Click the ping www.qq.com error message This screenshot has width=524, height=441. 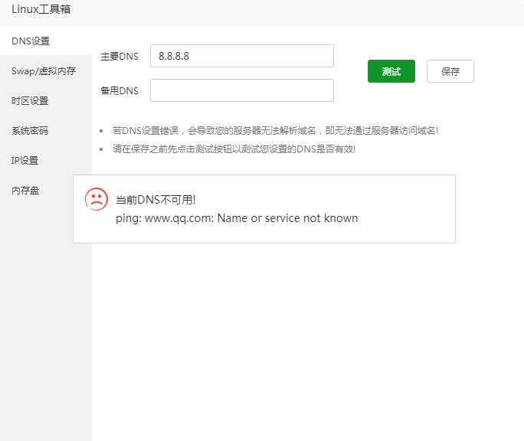pyautogui.click(x=236, y=218)
